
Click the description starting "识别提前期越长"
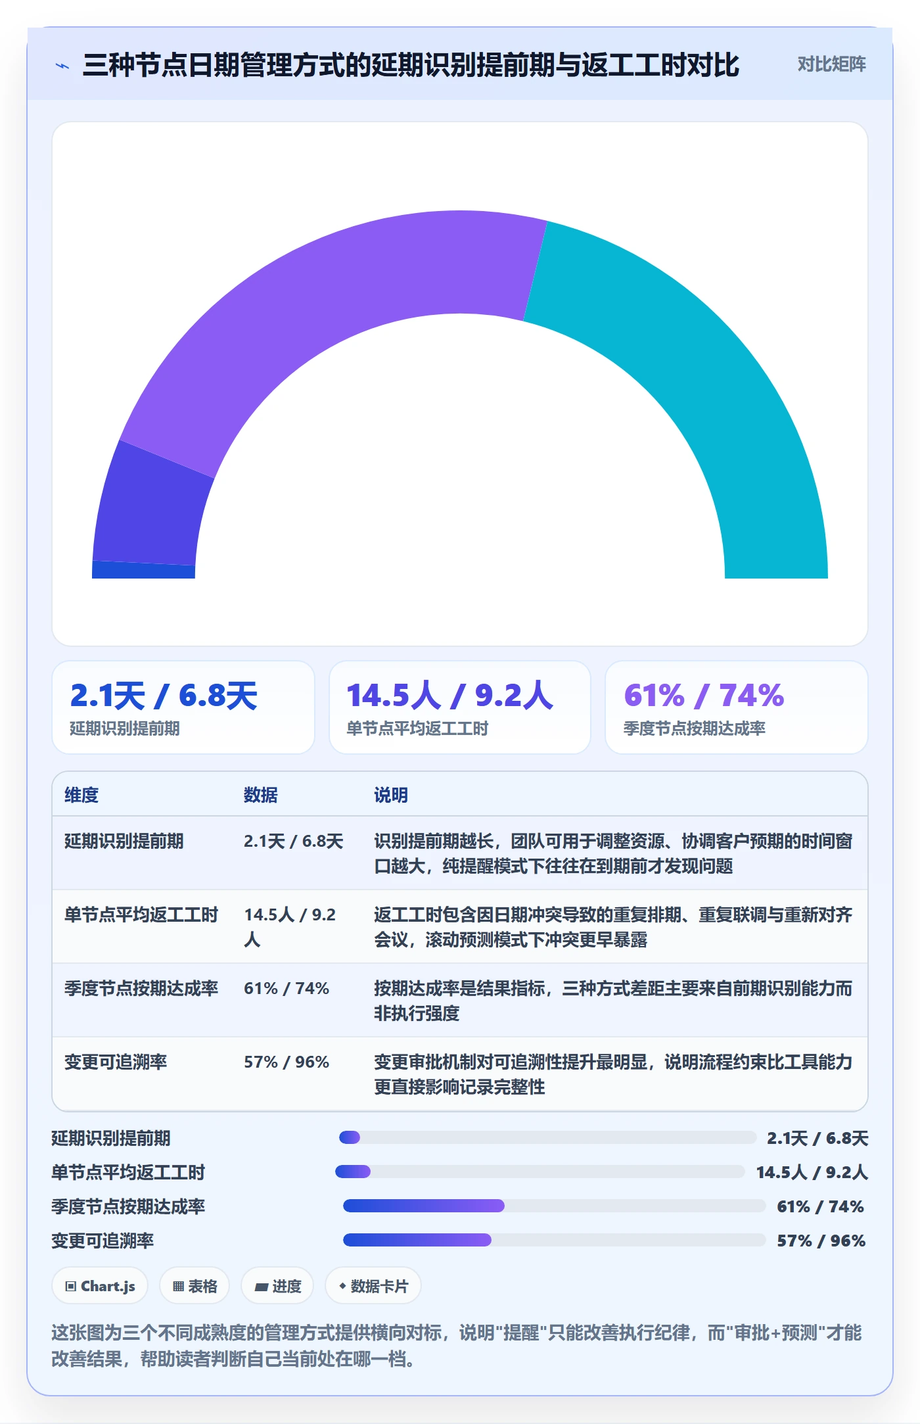point(613,853)
